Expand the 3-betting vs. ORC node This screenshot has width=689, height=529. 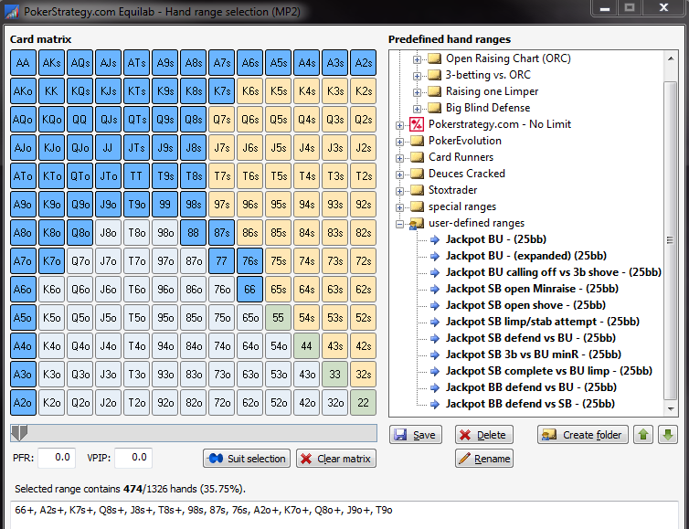tap(417, 76)
